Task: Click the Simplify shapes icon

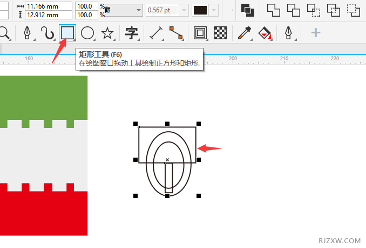Action: 334,10
